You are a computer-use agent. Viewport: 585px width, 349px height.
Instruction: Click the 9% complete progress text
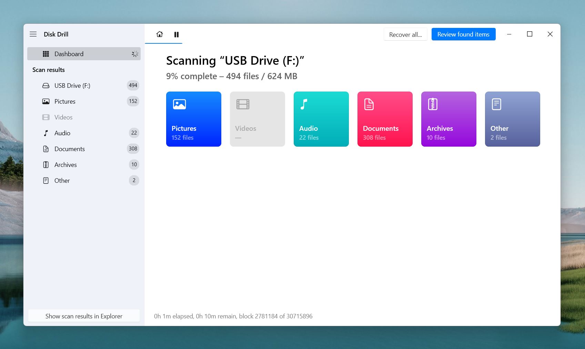232,76
